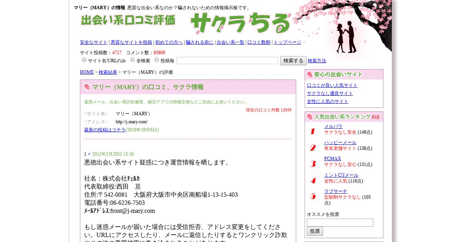The width and height of the screenshot is (461, 242).
Task: Click the 現在の口コミ件数 135件 text
Action: tap(269, 110)
